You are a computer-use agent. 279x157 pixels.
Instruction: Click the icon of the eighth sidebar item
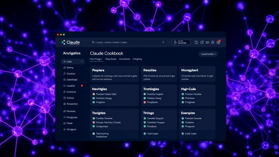coord(64,104)
